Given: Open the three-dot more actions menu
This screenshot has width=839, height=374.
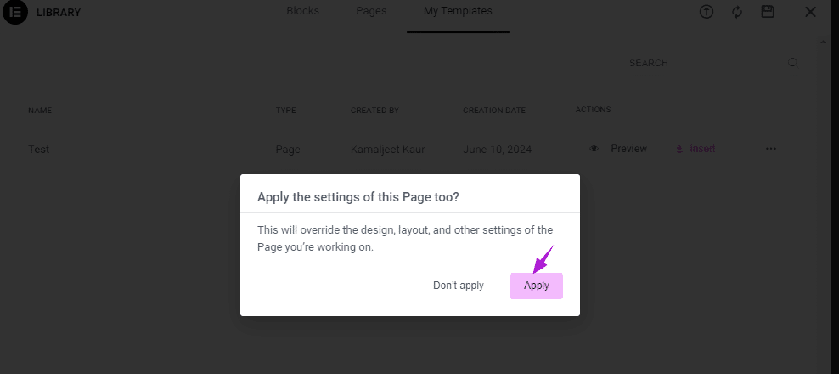Looking at the screenshot, I should (770, 149).
